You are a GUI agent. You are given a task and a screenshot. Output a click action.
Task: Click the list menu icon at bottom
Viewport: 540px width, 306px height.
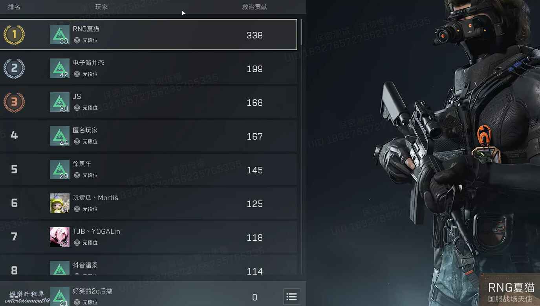(291, 297)
